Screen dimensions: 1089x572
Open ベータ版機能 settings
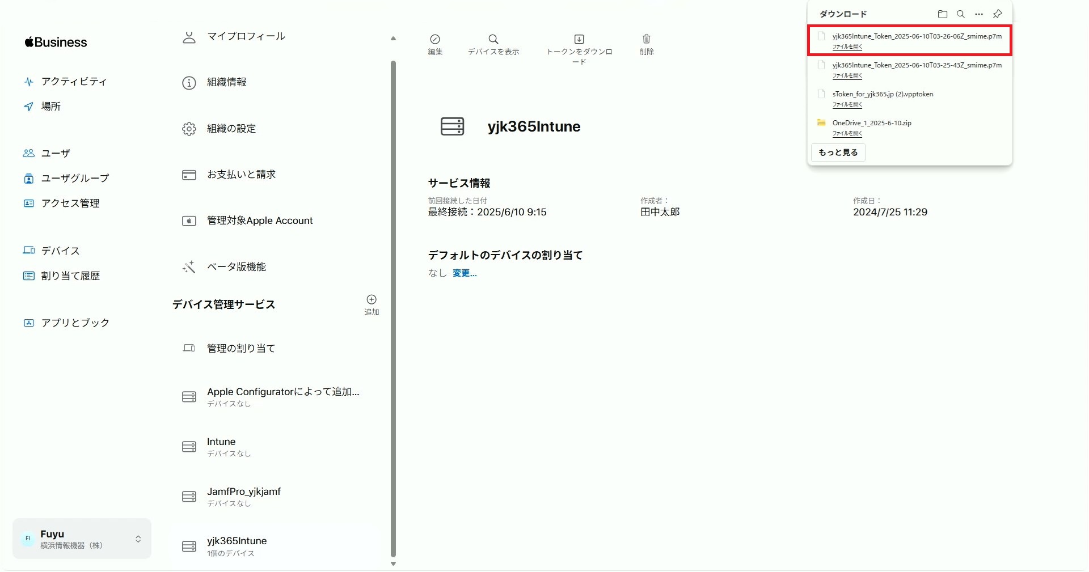[x=223, y=267]
